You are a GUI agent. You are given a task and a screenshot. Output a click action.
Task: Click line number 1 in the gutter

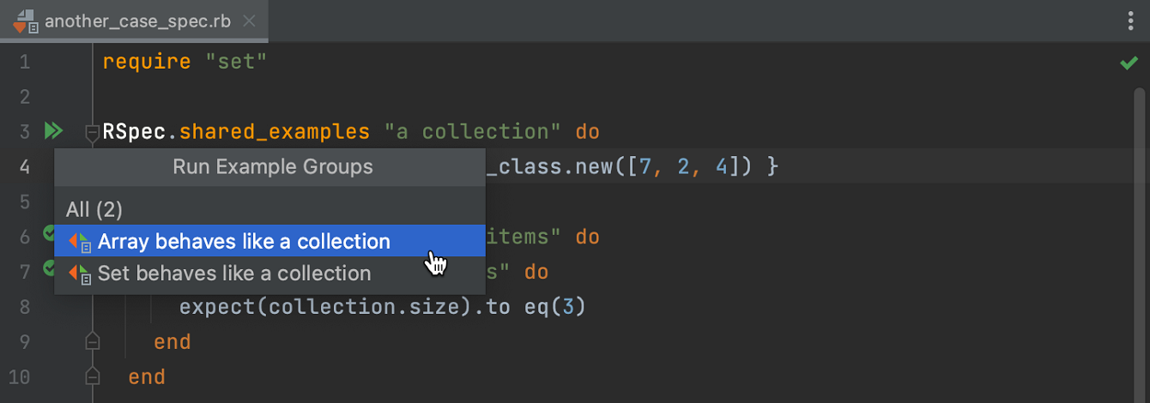(x=24, y=62)
